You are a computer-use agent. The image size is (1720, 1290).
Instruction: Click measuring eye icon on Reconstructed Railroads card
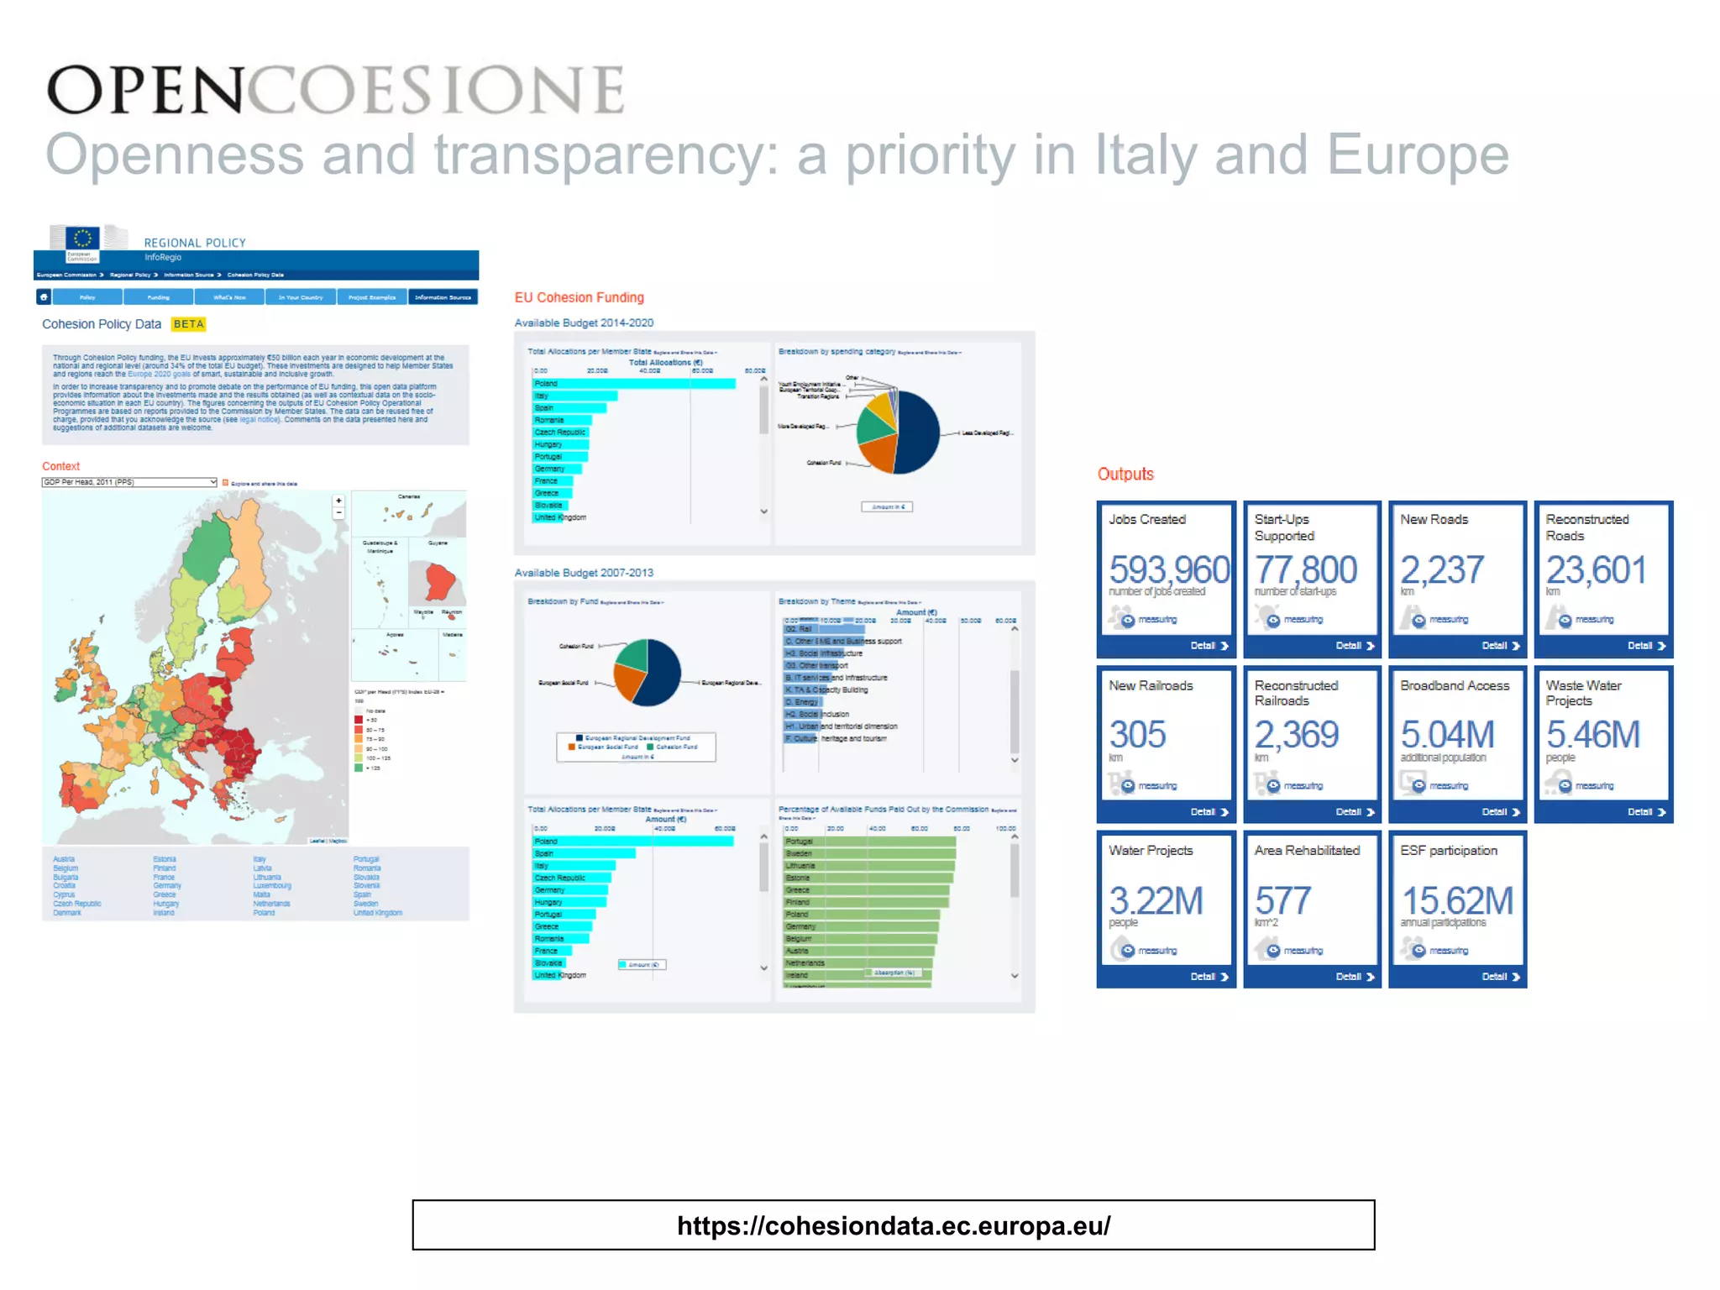pyautogui.click(x=1273, y=786)
